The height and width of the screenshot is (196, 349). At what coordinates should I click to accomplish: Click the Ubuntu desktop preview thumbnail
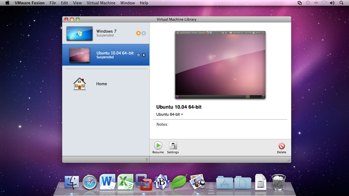220,65
